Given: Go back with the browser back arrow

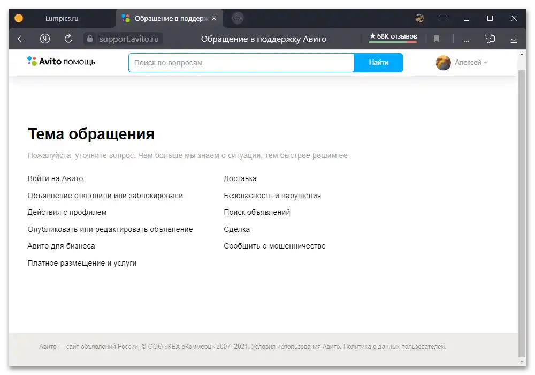Looking at the screenshot, I should coord(21,39).
